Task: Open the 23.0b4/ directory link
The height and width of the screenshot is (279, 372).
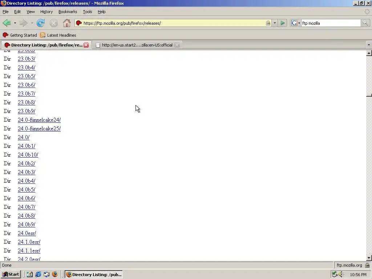Action: point(26,68)
